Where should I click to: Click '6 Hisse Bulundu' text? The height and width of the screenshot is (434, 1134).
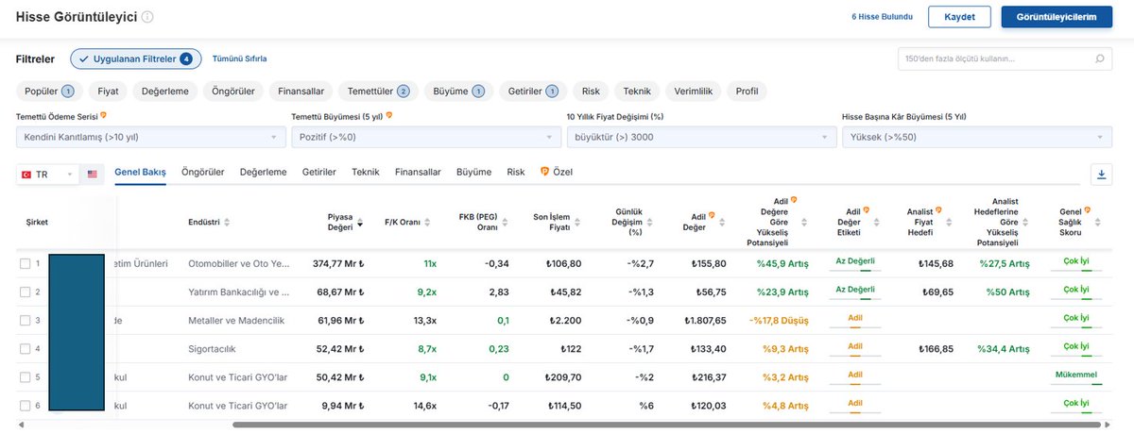click(883, 17)
